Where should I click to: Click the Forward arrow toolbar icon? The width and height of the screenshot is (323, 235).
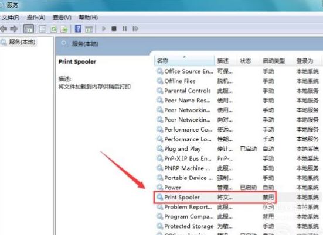click(14, 29)
